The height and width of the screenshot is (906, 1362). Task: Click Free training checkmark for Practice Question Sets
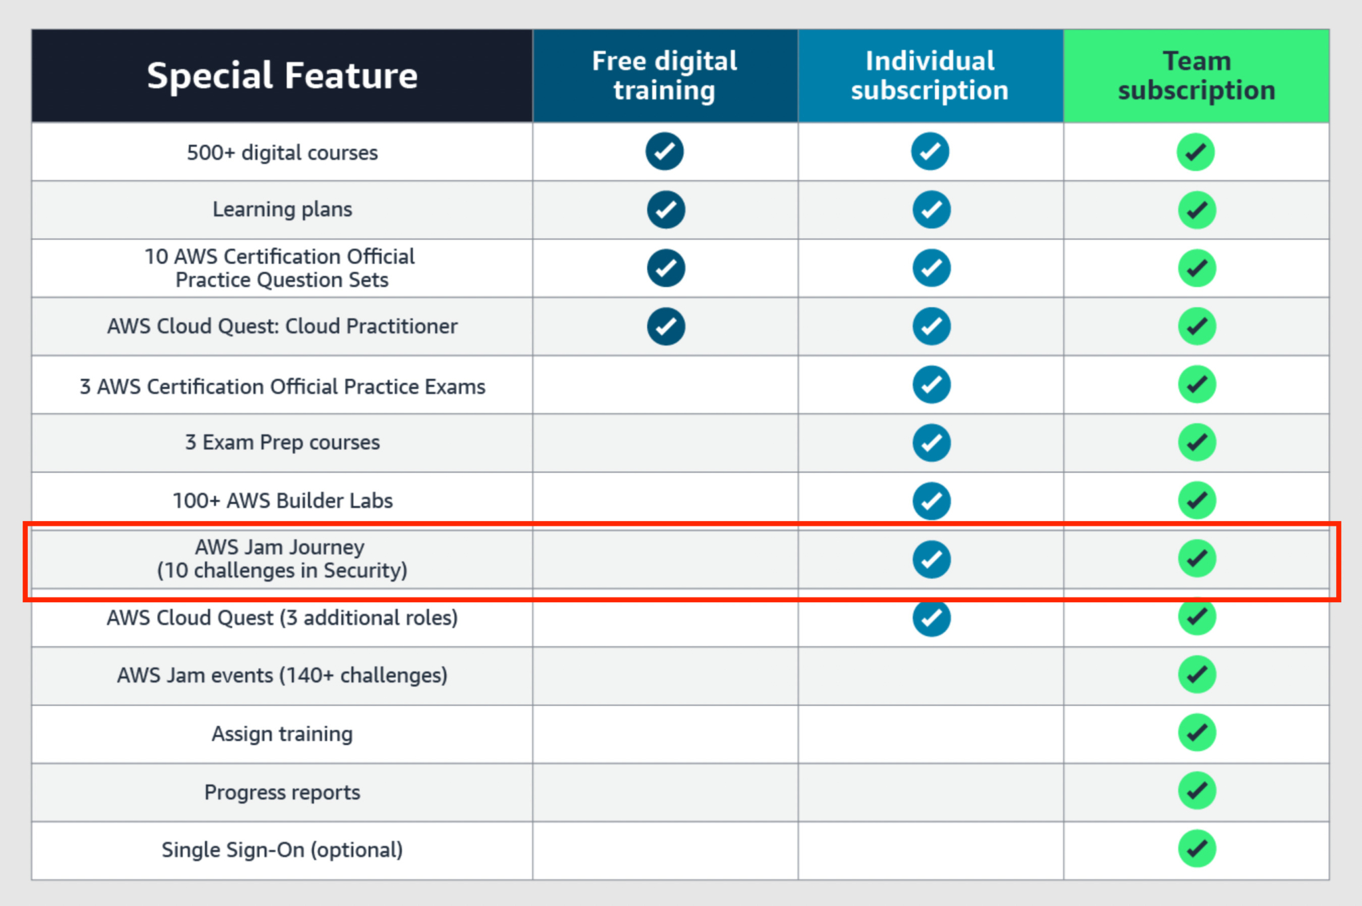(x=666, y=268)
